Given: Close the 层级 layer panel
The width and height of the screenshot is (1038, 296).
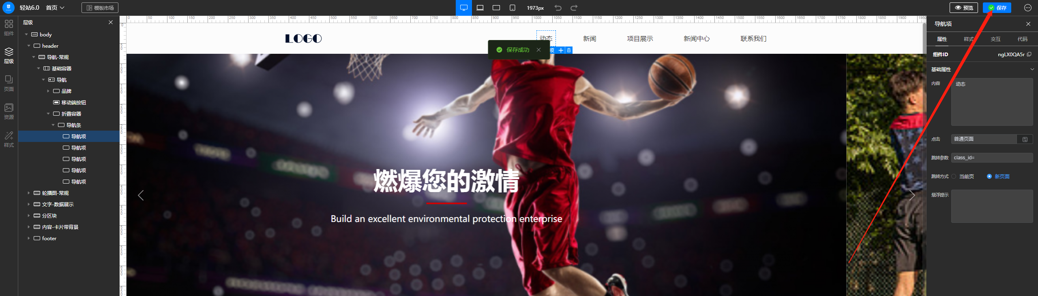Looking at the screenshot, I should (111, 22).
